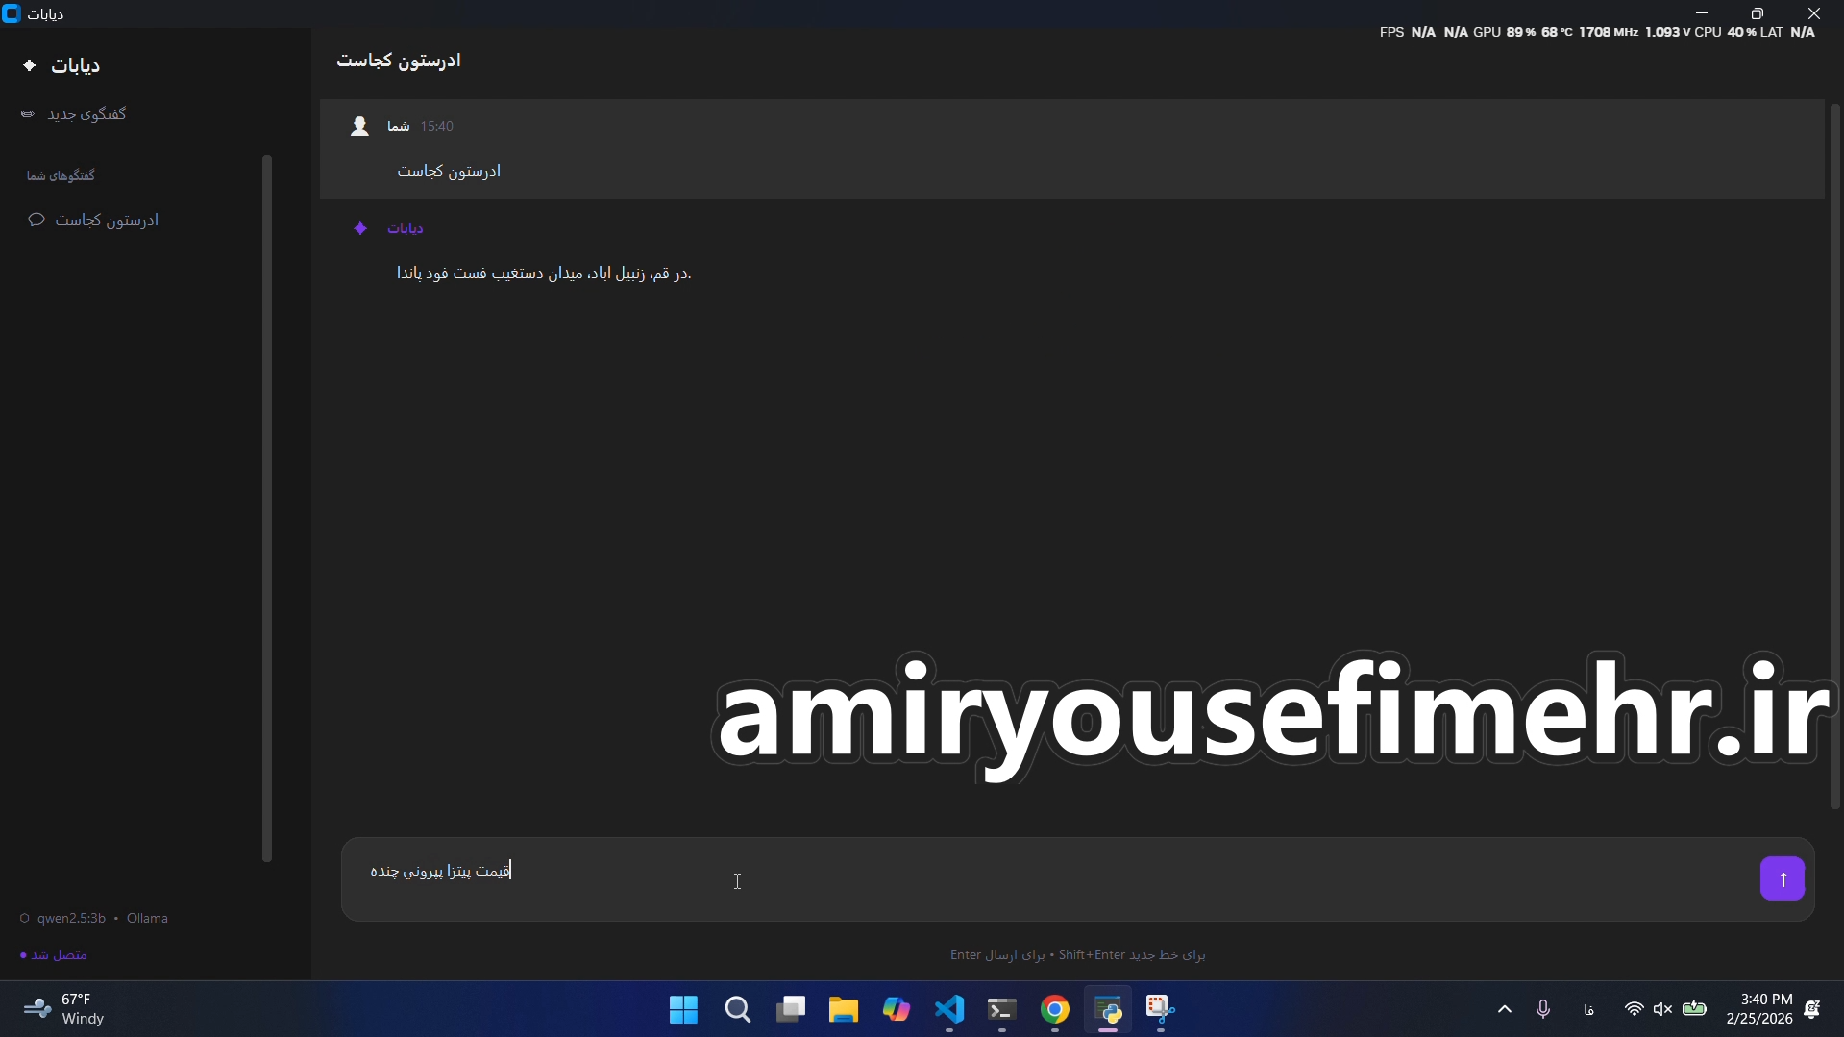The width and height of the screenshot is (1844, 1037).
Task: Send the message with the purple arrow button
Action: 1782,878
